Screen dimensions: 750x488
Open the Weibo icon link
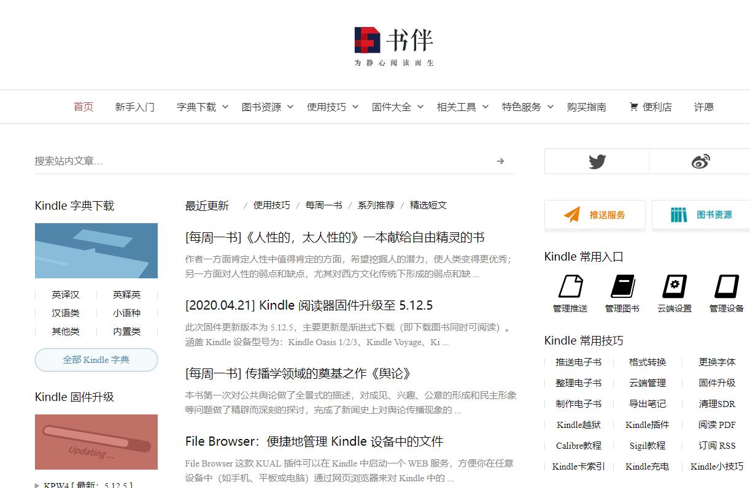(x=700, y=161)
